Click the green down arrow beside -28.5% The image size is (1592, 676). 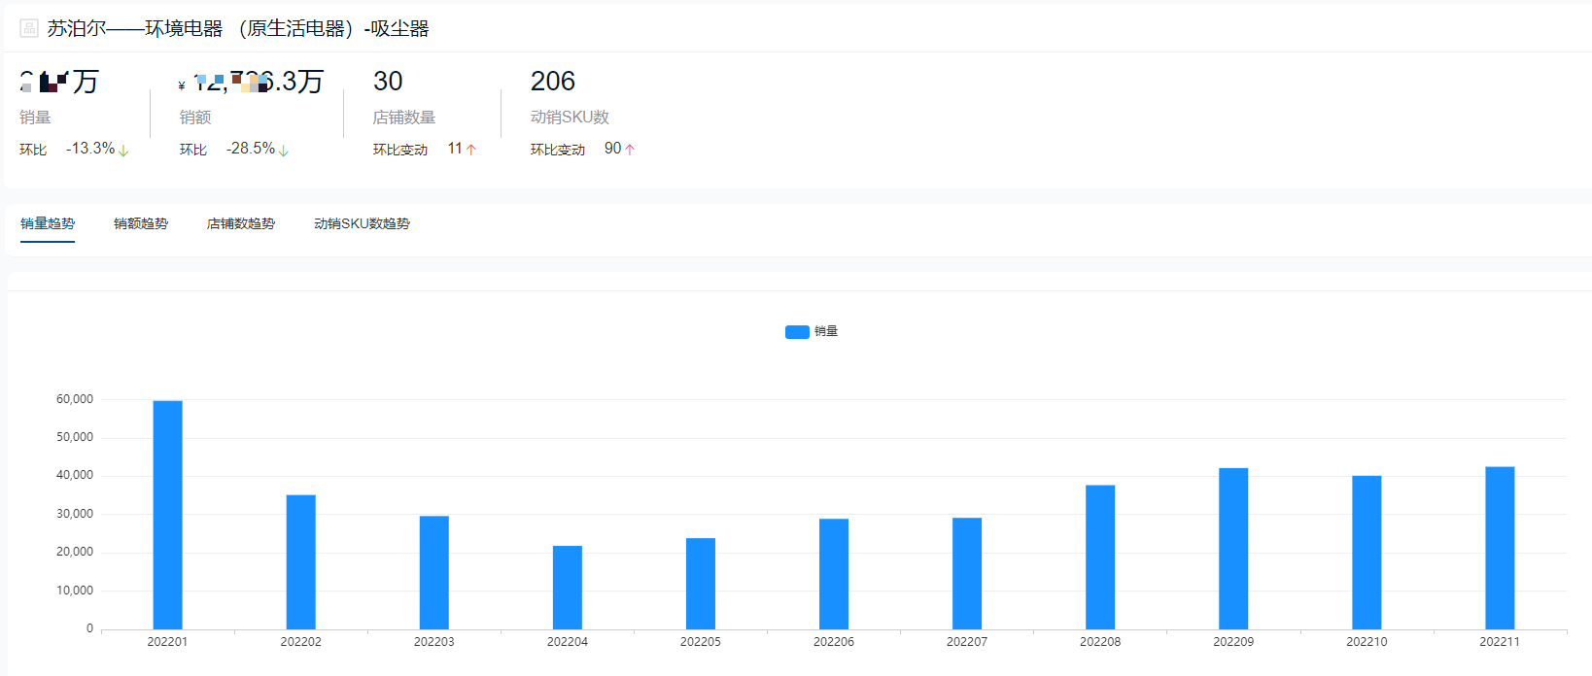click(x=284, y=151)
